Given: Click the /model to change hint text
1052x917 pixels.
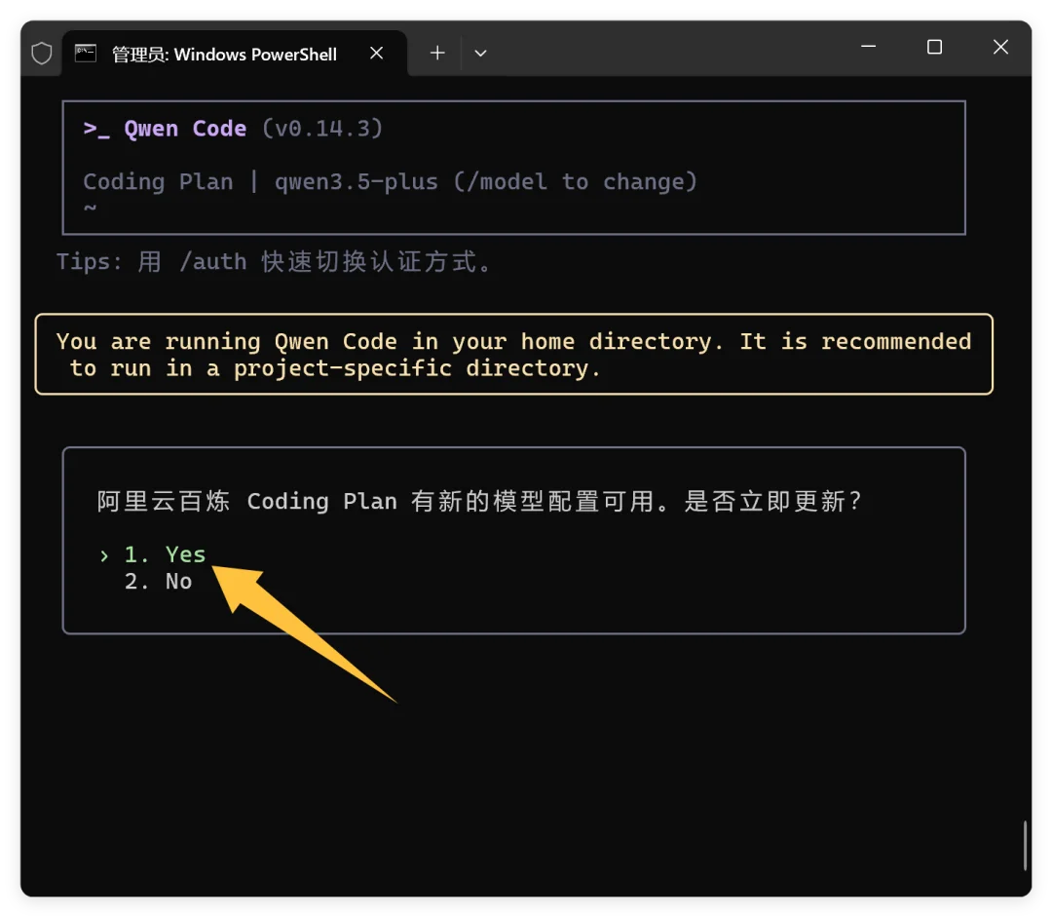Looking at the screenshot, I should [x=576, y=182].
